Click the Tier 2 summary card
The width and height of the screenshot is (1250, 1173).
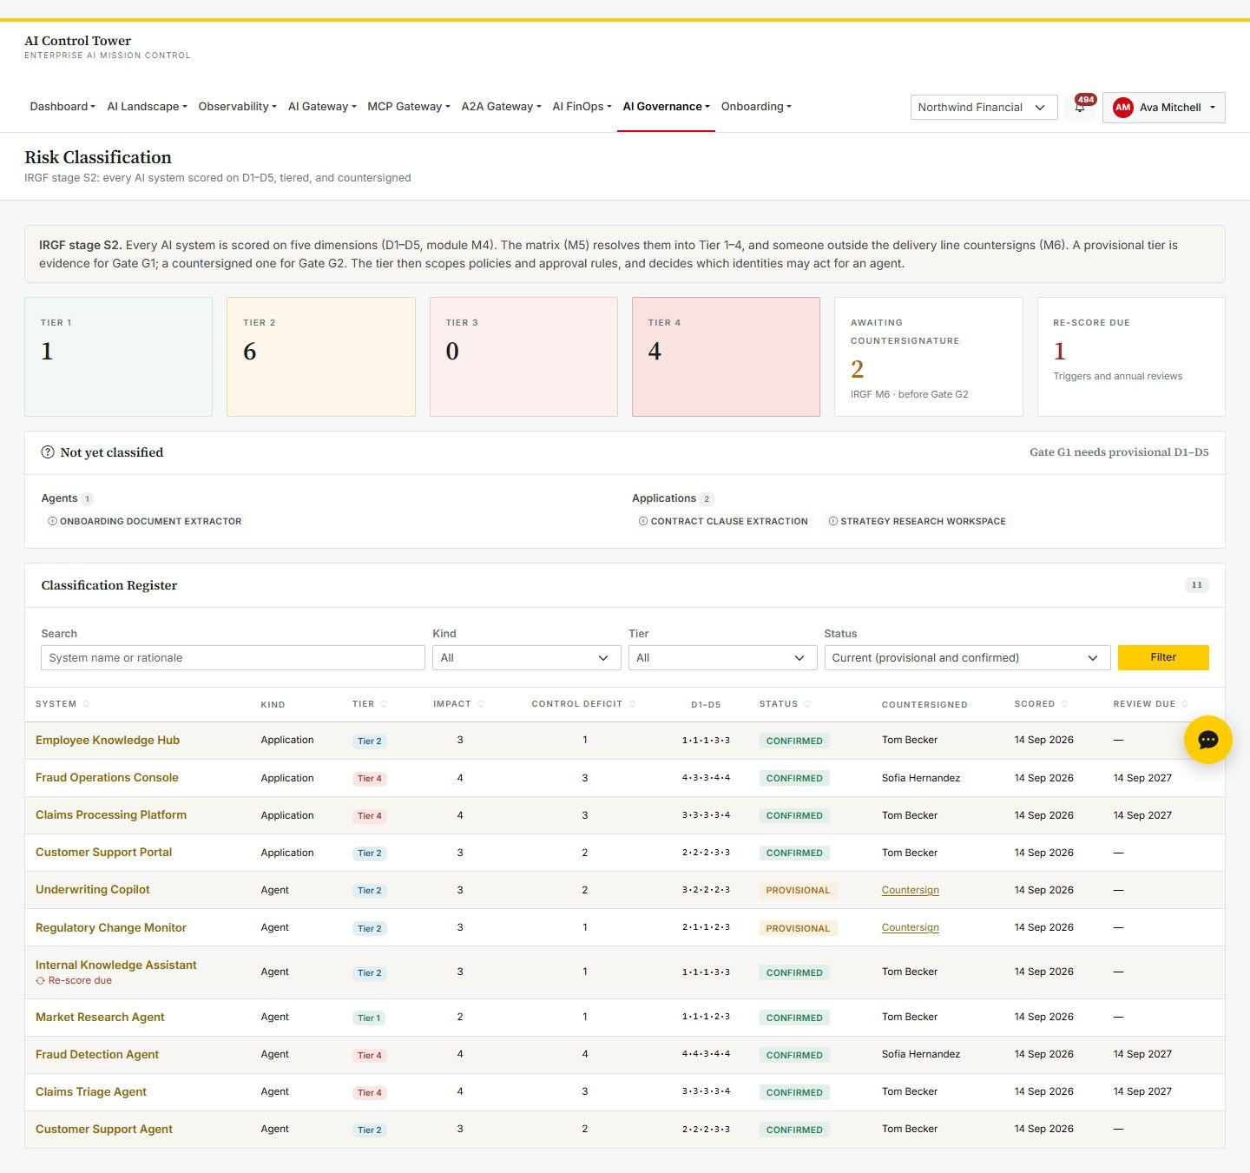pos(321,357)
